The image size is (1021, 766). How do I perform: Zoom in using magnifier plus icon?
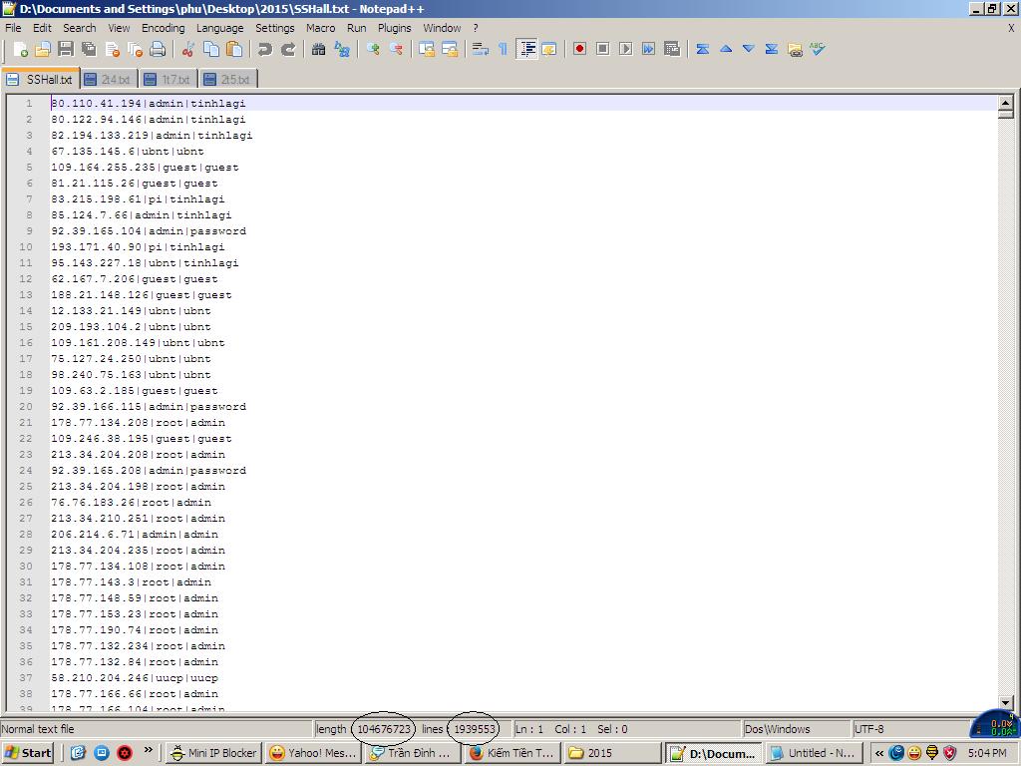373,50
